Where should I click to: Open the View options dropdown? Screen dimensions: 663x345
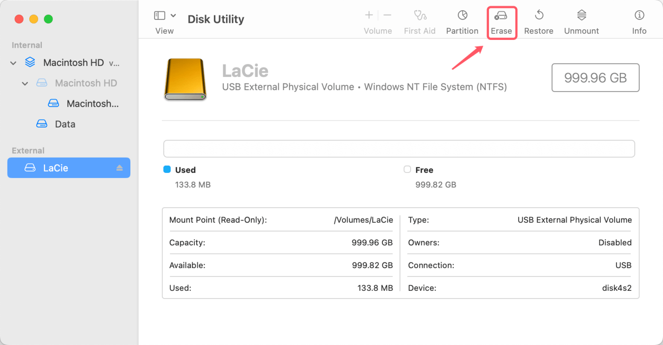(x=174, y=15)
